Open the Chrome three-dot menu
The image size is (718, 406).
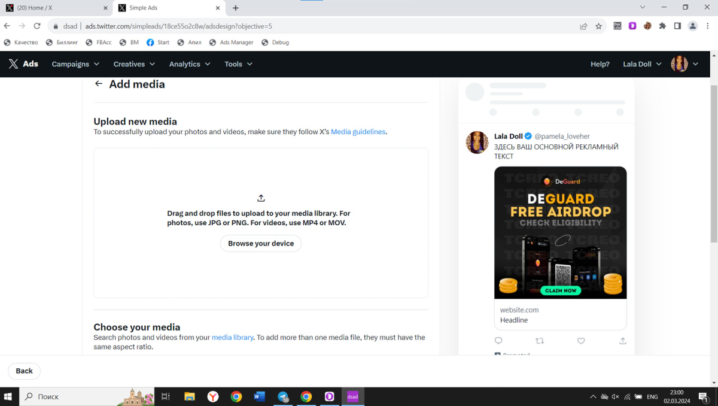[x=708, y=26]
